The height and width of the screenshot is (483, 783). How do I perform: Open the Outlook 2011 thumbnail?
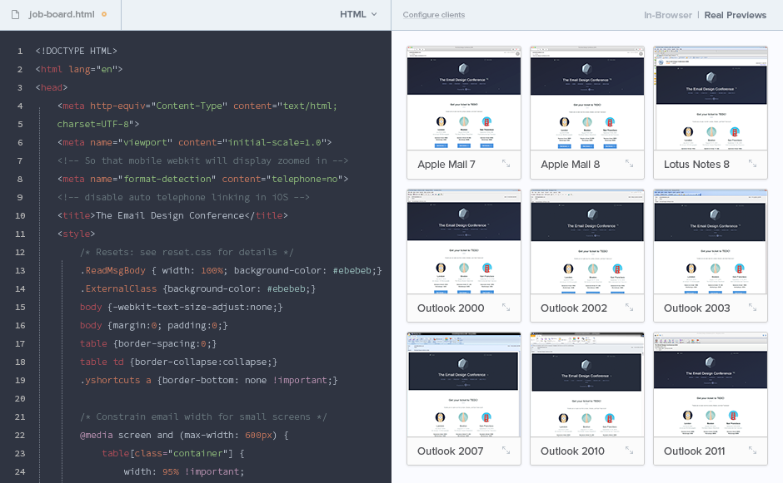(x=711, y=385)
